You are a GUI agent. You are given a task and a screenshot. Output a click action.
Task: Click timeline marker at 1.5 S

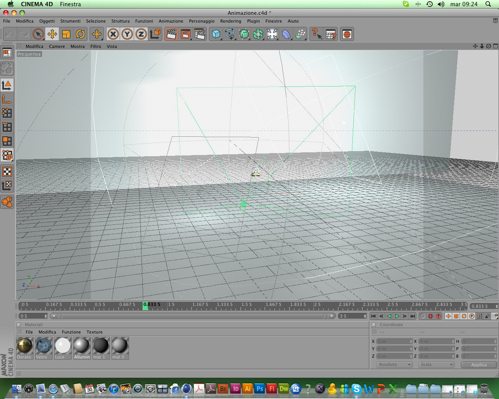(x=246, y=305)
